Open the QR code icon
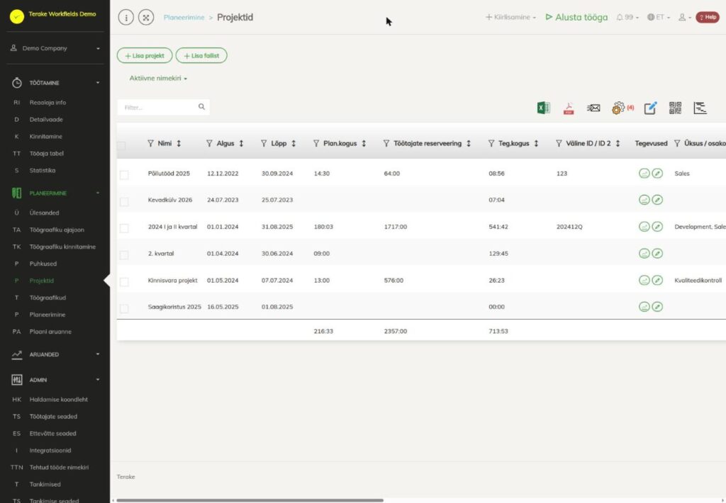Viewport: 726px width, 503px height. coord(676,108)
